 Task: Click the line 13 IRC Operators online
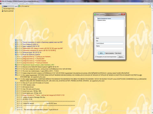point(29,85)
